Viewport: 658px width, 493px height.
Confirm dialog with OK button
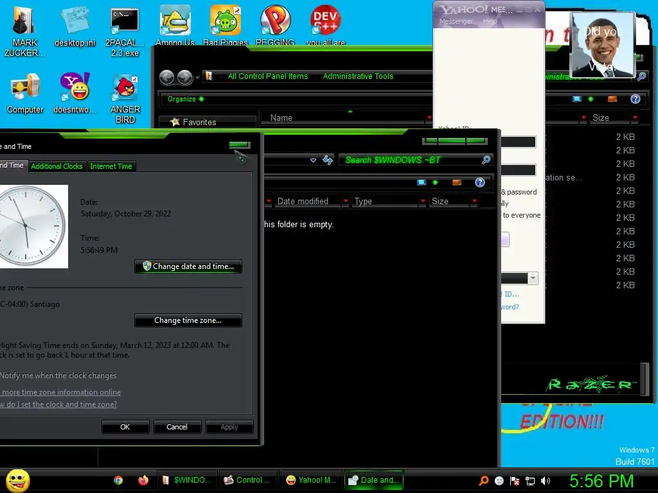(125, 427)
